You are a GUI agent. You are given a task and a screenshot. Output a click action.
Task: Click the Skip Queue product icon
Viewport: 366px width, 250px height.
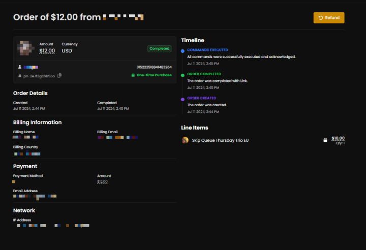click(x=186, y=140)
